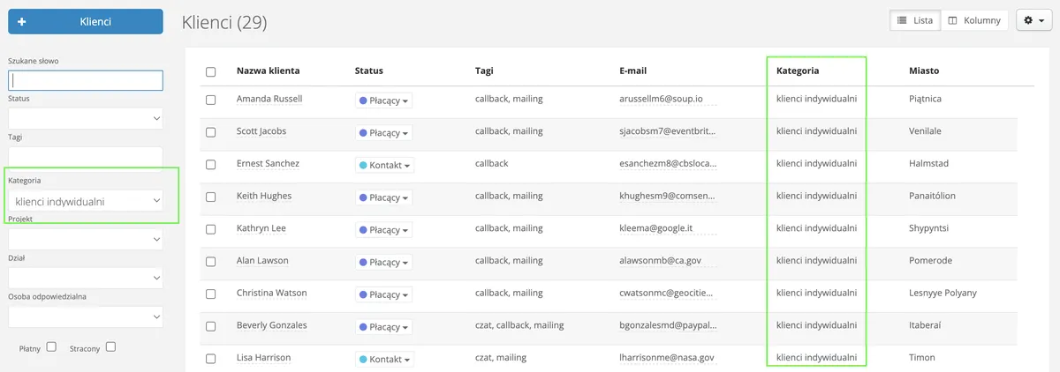Open Beverly Gonzales' Płacący status dropdown
1060x372 pixels.
(x=383, y=327)
